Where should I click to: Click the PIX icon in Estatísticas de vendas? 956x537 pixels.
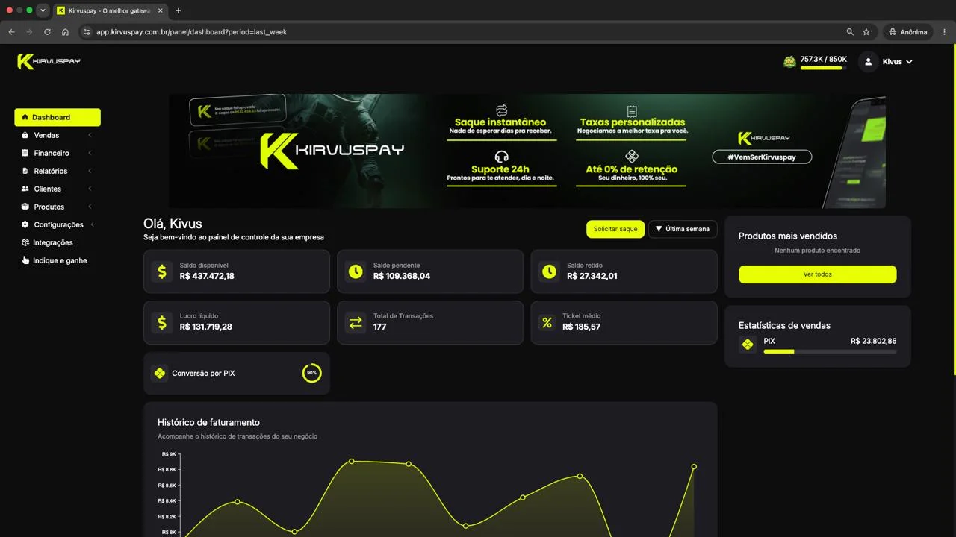(748, 345)
